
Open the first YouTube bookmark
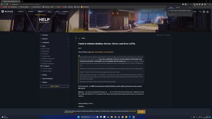(4, 7)
